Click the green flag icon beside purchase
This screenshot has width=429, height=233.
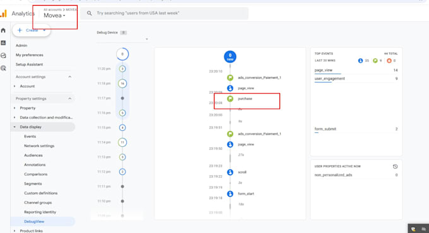click(230, 99)
